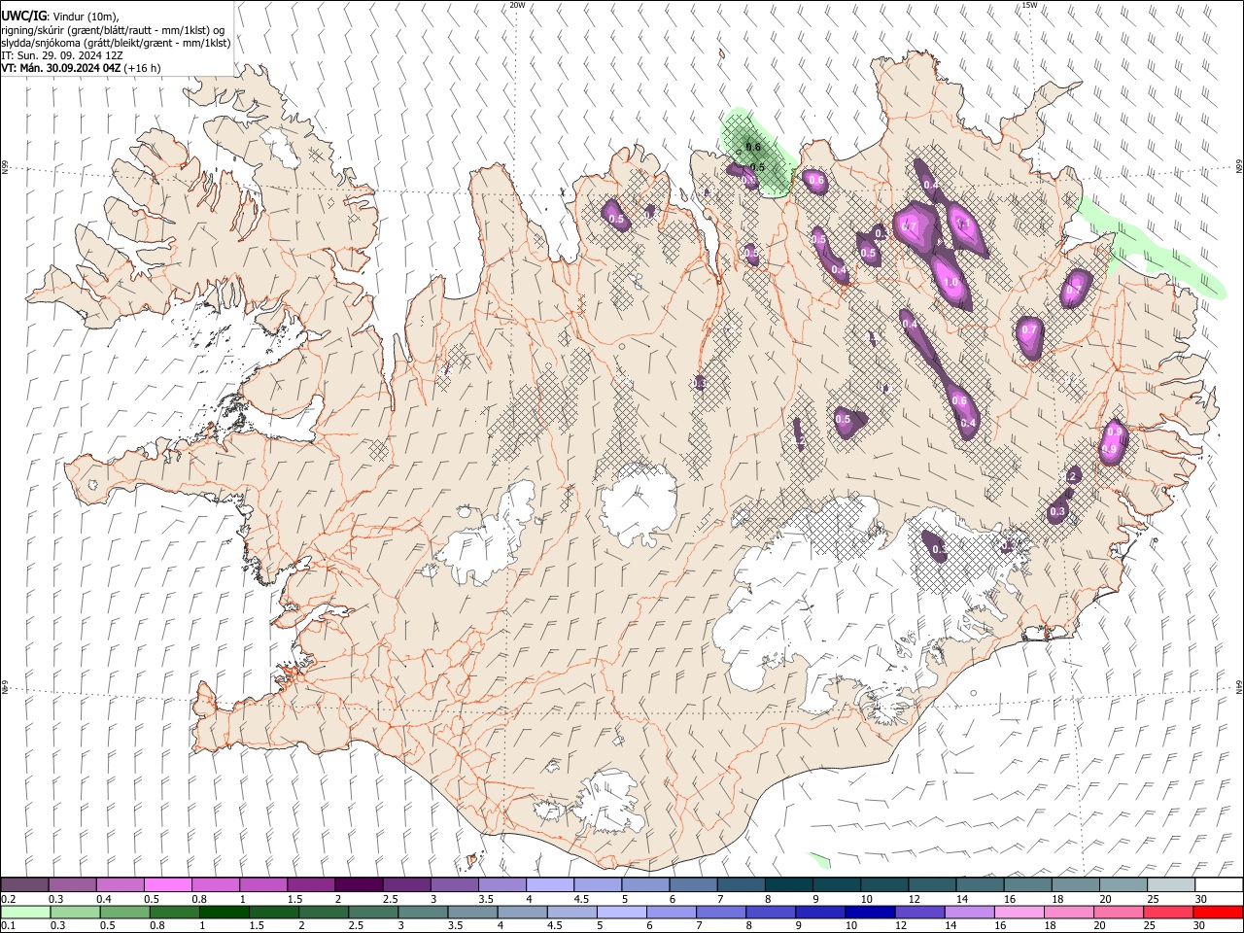Select the light grey upper swatch starting at 25
Viewport: 1244px width, 933px height.
pos(1171,885)
